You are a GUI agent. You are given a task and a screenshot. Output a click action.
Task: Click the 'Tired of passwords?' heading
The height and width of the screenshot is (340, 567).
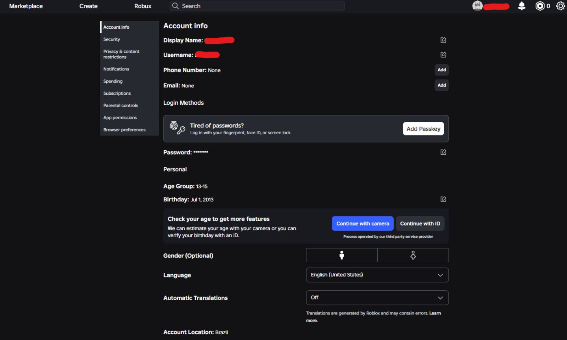pyautogui.click(x=217, y=126)
